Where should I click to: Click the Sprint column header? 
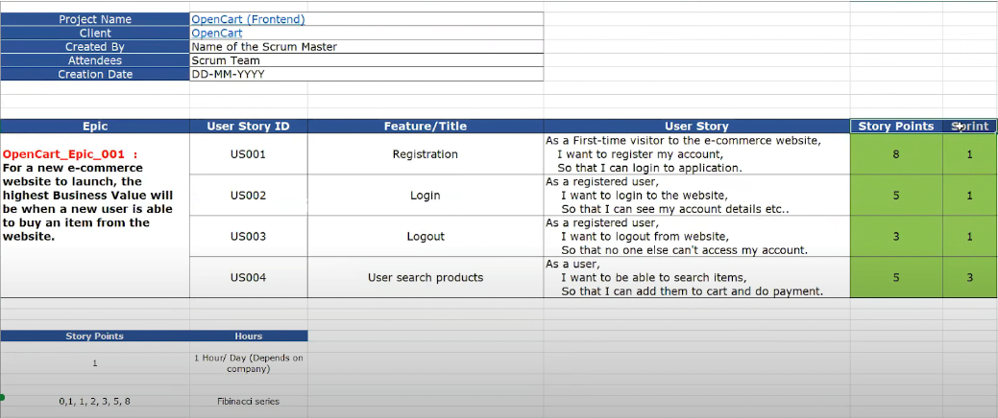[970, 127]
